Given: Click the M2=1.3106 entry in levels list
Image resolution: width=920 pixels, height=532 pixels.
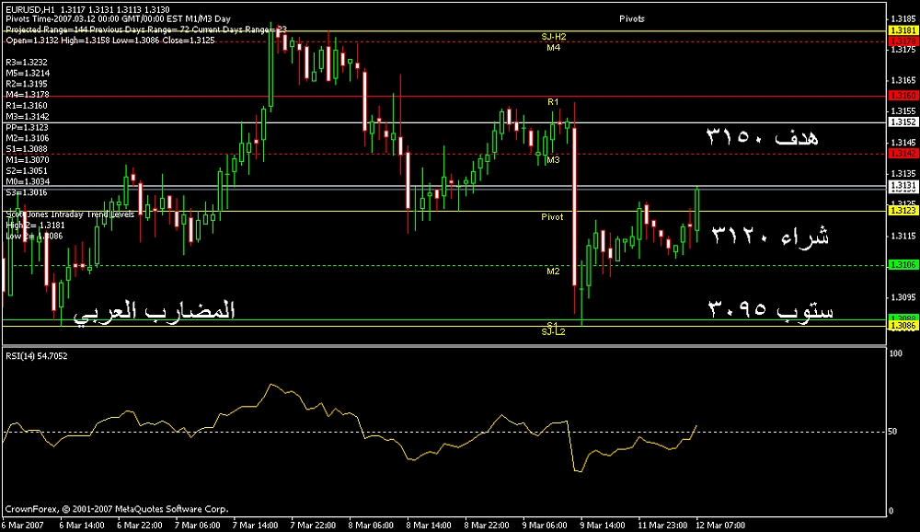Looking at the screenshot, I should click(x=28, y=139).
